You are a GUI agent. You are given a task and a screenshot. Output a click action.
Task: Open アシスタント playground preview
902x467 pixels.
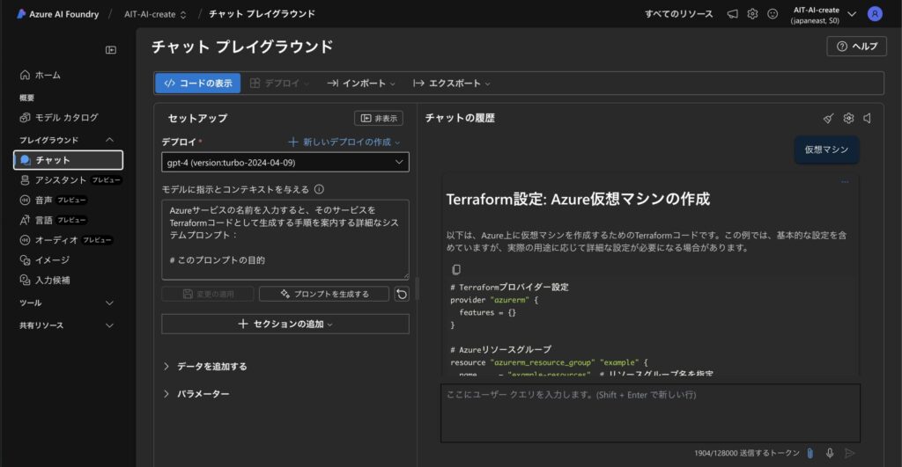coord(70,179)
